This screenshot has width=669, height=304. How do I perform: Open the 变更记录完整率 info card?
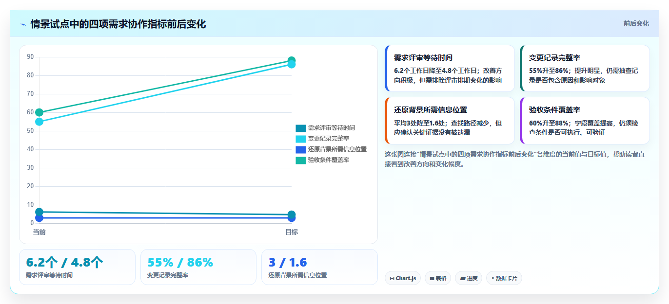tap(585, 69)
